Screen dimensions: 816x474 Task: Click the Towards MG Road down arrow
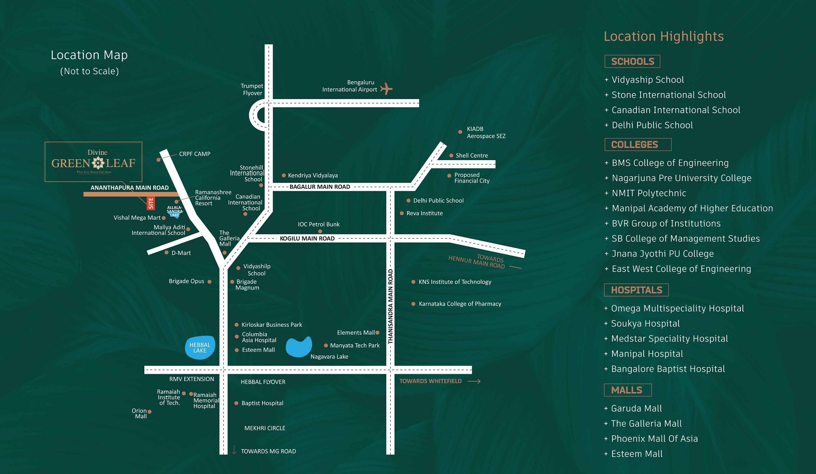pos(234,450)
